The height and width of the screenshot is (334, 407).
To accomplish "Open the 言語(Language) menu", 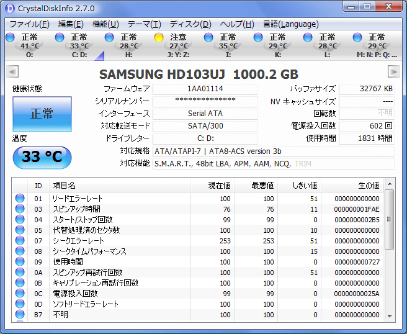I will [x=291, y=24].
